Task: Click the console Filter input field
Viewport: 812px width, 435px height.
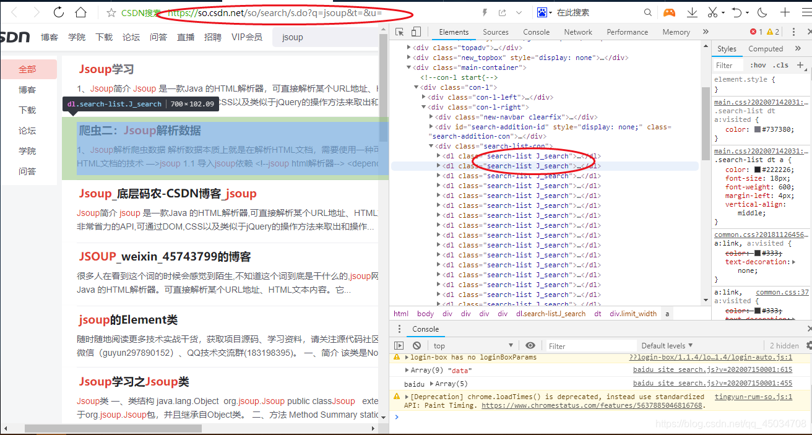Action: tap(591, 346)
